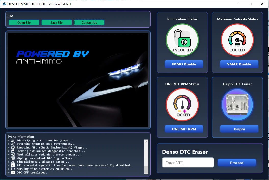The image size is (269, 180).
Task: Click the VMAX Disable button
Action: tap(239, 64)
